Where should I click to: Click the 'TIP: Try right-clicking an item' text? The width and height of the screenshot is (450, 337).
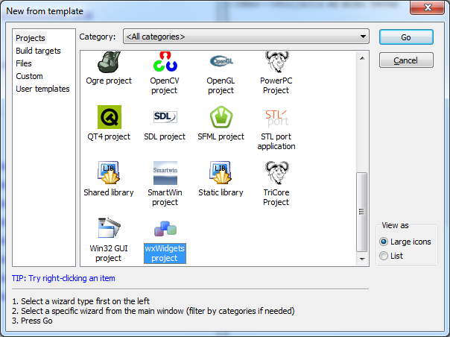click(x=63, y=278)
